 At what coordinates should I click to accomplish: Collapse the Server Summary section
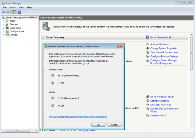(44, 37)
